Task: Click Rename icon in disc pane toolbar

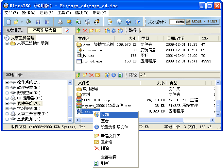Action: tap(98, 30)
